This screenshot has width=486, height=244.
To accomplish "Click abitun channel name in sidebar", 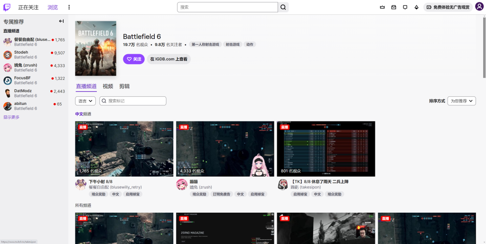I will (x=20, y=103).
